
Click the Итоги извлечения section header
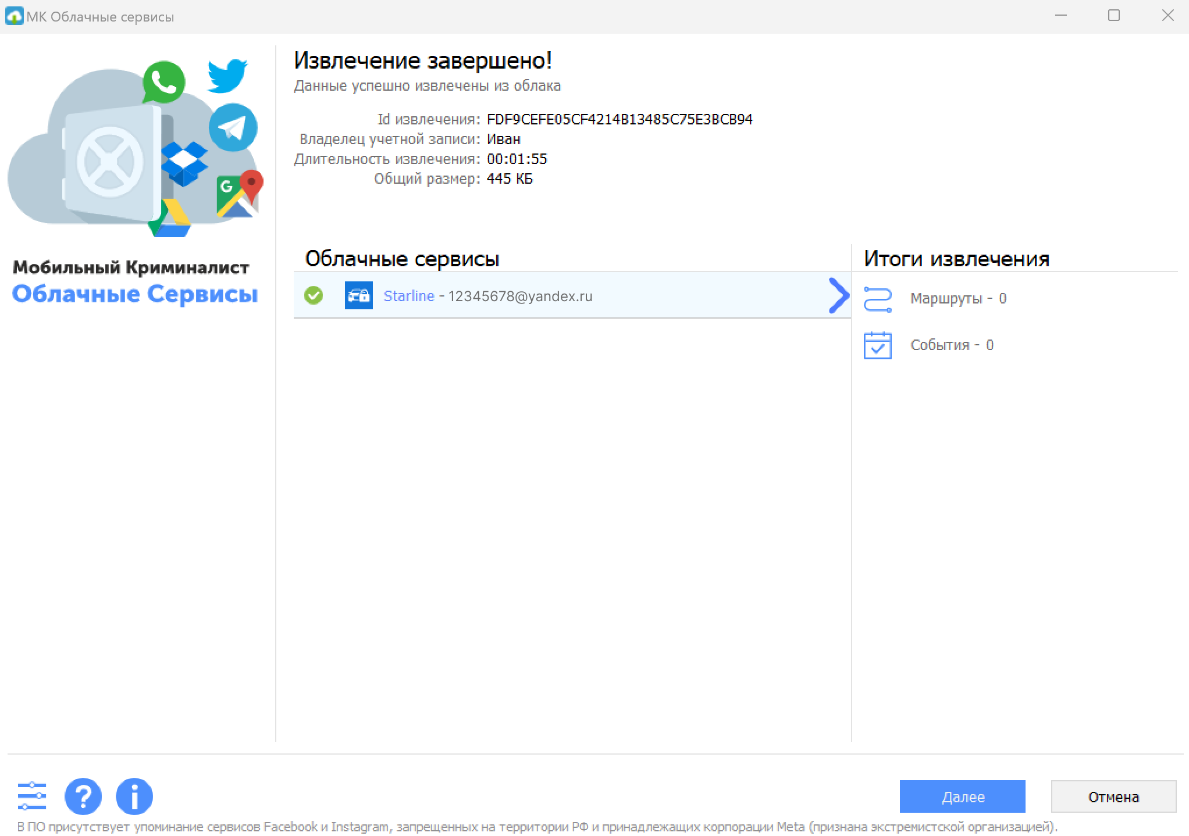click(957, 258)
